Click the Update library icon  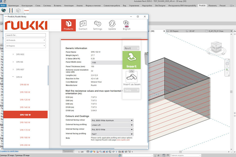point(112,25)
